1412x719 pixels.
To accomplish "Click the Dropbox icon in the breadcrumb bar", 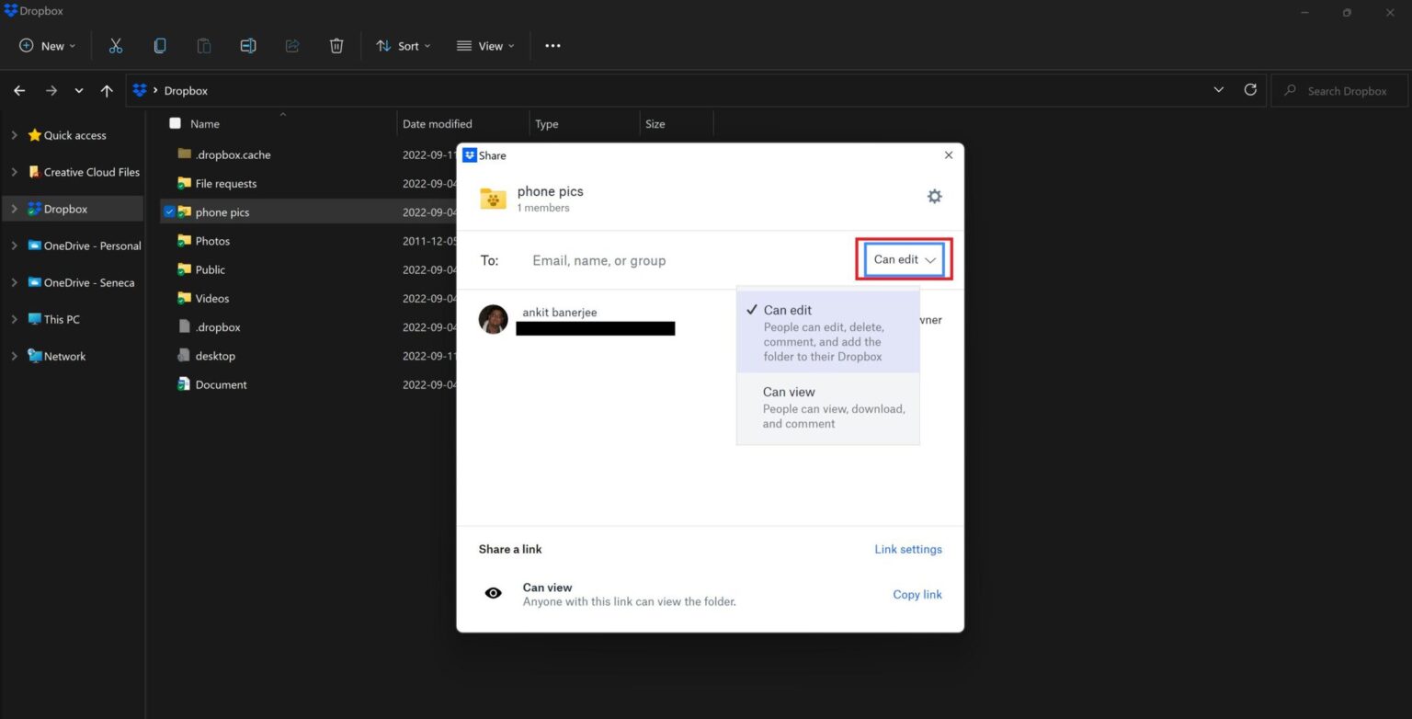I will coord(140,90).
